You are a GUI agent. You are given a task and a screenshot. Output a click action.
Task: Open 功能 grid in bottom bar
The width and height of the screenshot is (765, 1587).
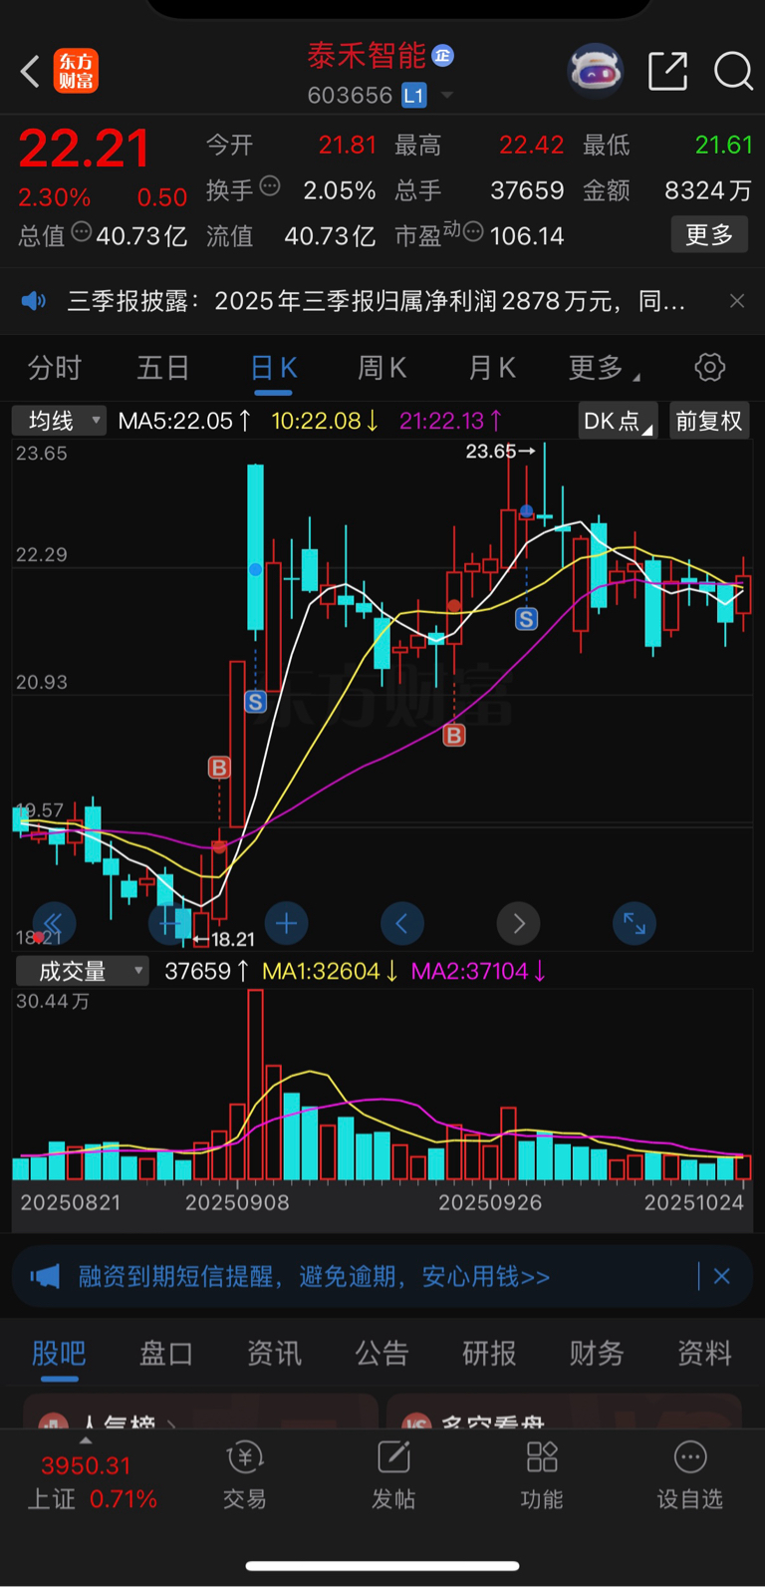tap(542, 1476)
